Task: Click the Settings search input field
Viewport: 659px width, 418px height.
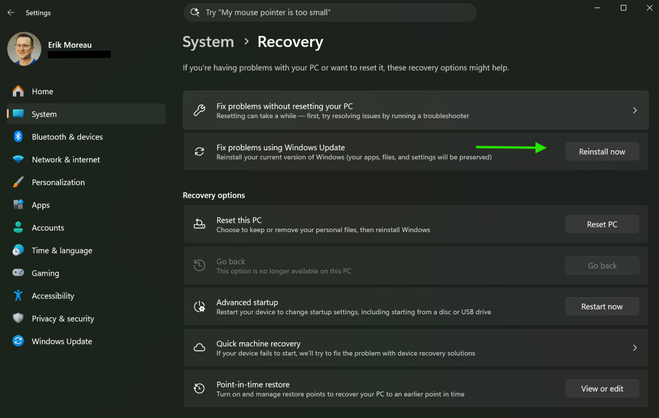Action: 330,12
